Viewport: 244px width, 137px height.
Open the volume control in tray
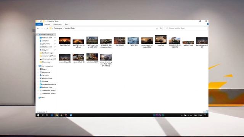pyautogui.click(x=191, y=115)
